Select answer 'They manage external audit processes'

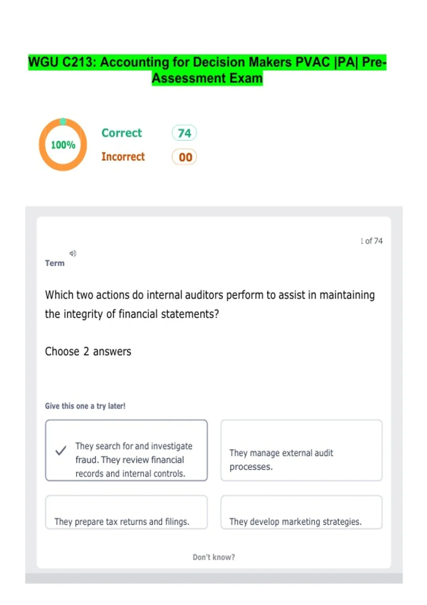pyautogui.click(x=301, y=451)
